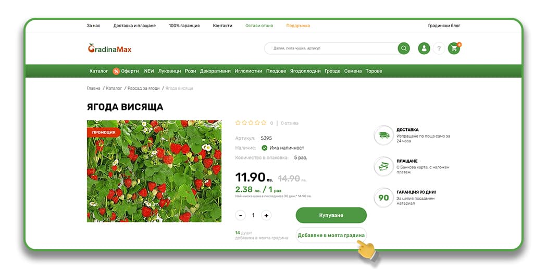Click the search input field
Image resolution: width=547 pixels, height=269 pixels.
pos(331,48)
